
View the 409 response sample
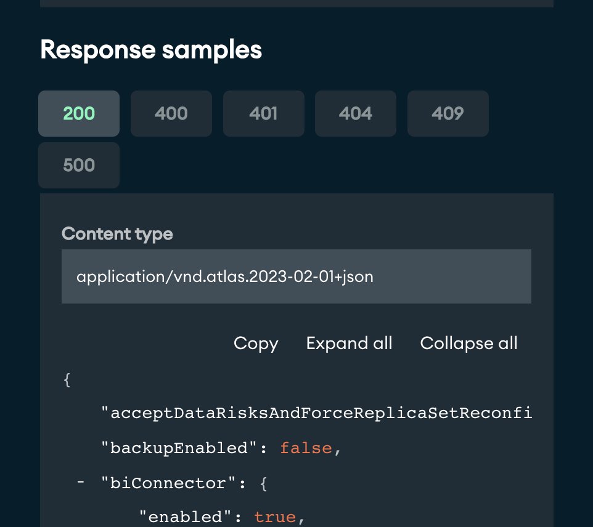tap(448, 114)
